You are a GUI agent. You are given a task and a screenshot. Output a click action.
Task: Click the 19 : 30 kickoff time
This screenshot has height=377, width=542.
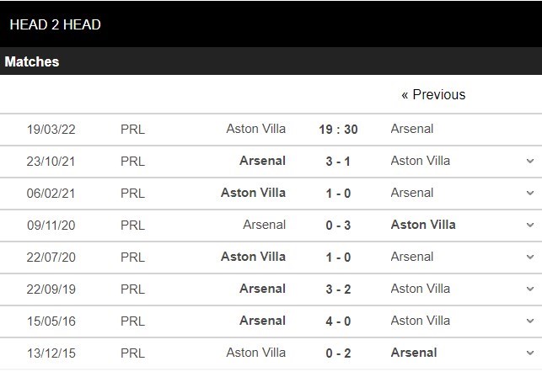[x=338, y=130]
